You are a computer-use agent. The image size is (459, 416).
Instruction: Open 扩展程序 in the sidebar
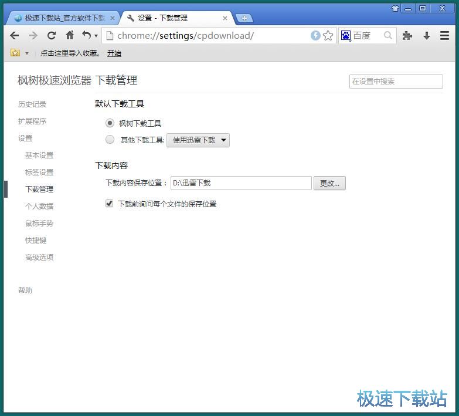(32, 121)
